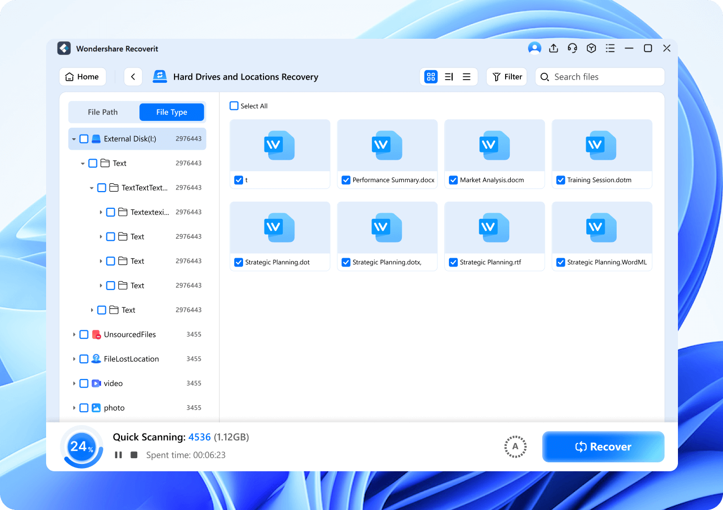The height and width of the screenshot is (510, 723).
Task: Click the Recover button
Action: pyautogui.click(x=603, y=447)
